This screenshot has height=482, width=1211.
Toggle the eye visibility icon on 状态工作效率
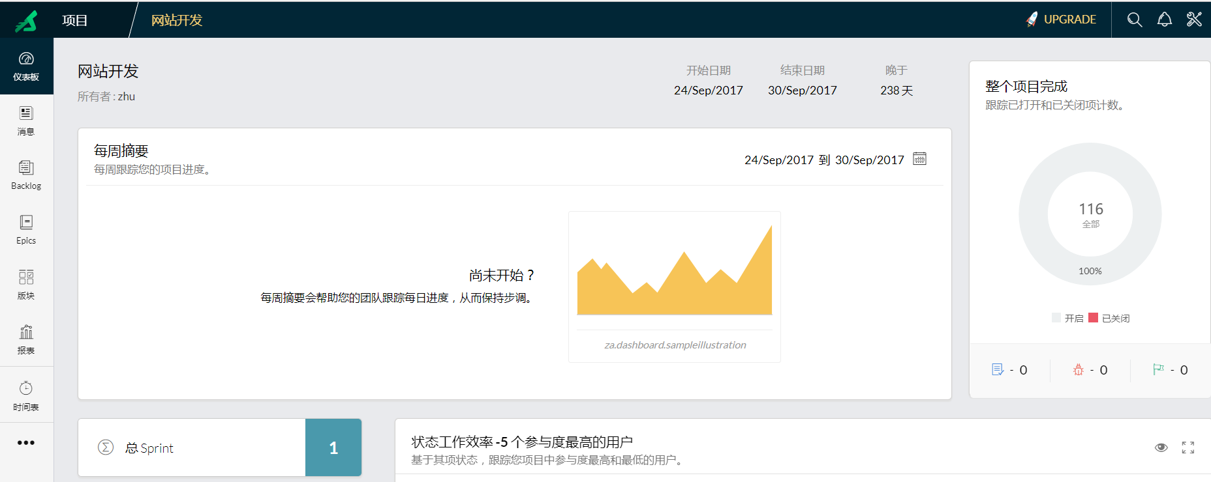(1161, 447)
